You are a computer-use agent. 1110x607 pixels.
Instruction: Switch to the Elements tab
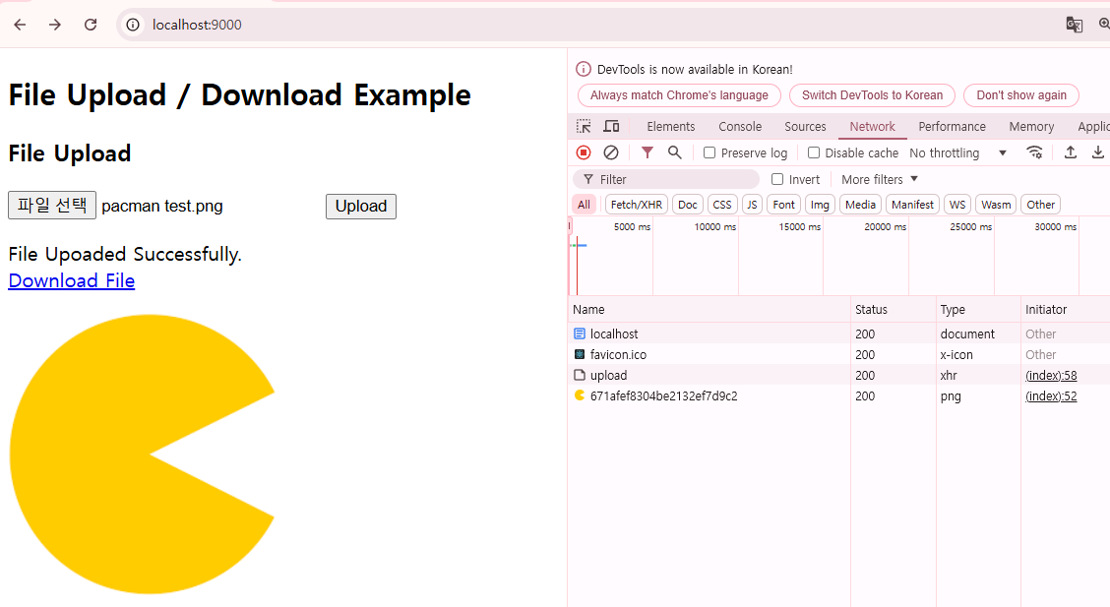[670, 127]
